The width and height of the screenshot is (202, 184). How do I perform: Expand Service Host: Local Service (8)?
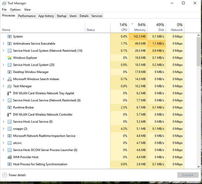(x=4, y=122)
